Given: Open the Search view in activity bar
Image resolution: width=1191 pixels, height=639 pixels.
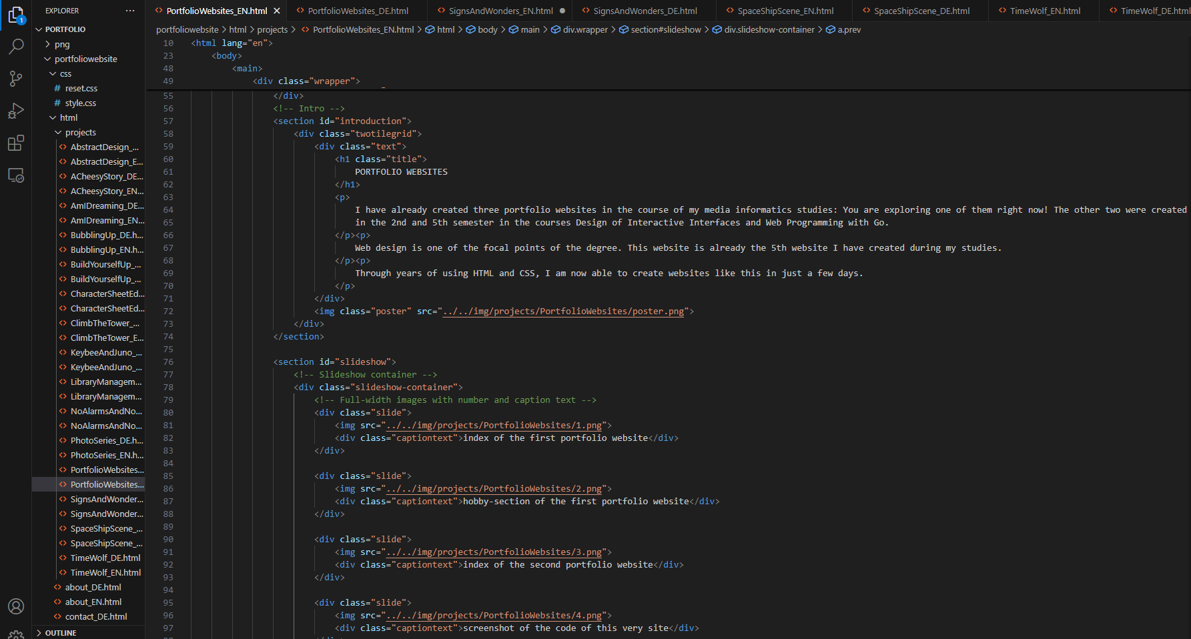Looking at the screenshot, I should [16, 46].
